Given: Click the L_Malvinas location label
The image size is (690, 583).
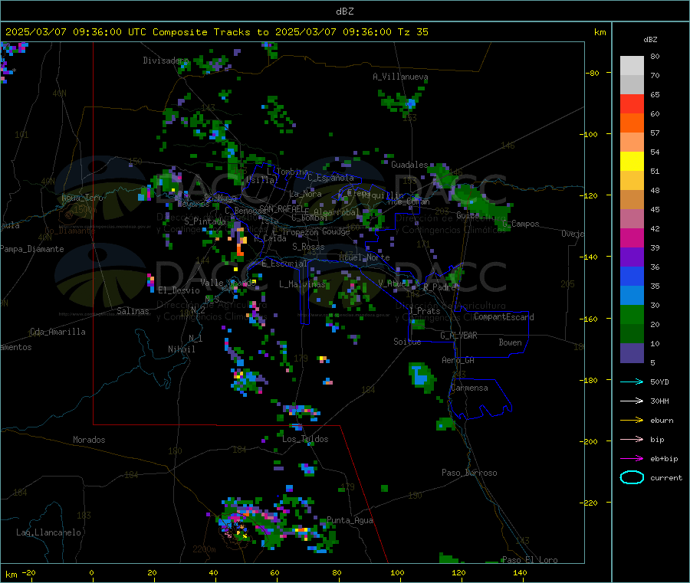Looking at the screenshot, I should [x=302, y=284].
